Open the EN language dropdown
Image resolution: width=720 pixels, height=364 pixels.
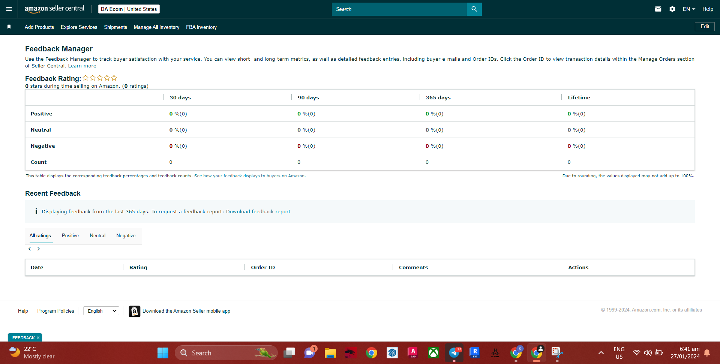(689, 9)
